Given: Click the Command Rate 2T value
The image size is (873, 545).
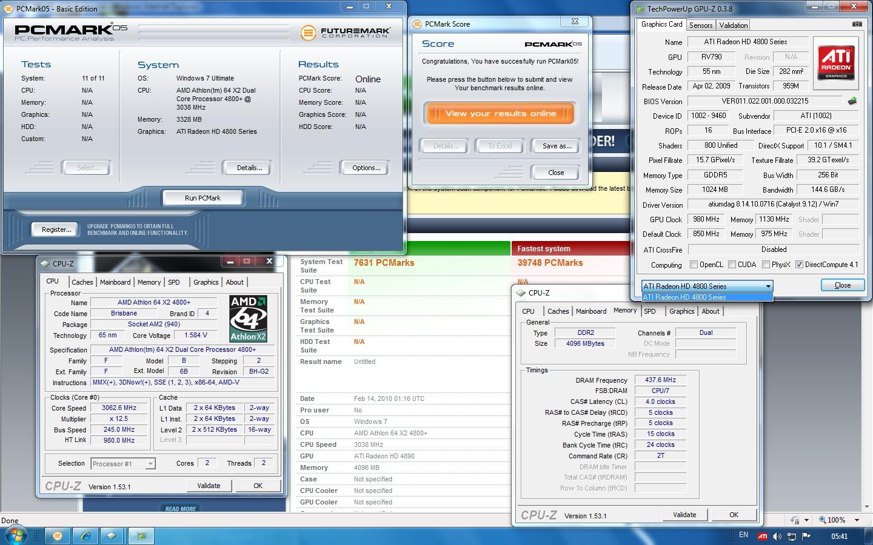Looking at the screenshot, I should [660, 455].
